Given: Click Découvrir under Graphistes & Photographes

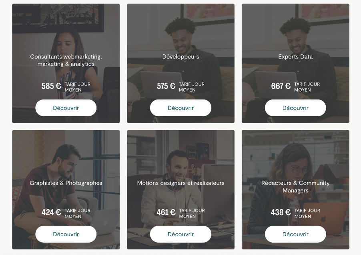Looking at the screenshot, I should 66,234.
